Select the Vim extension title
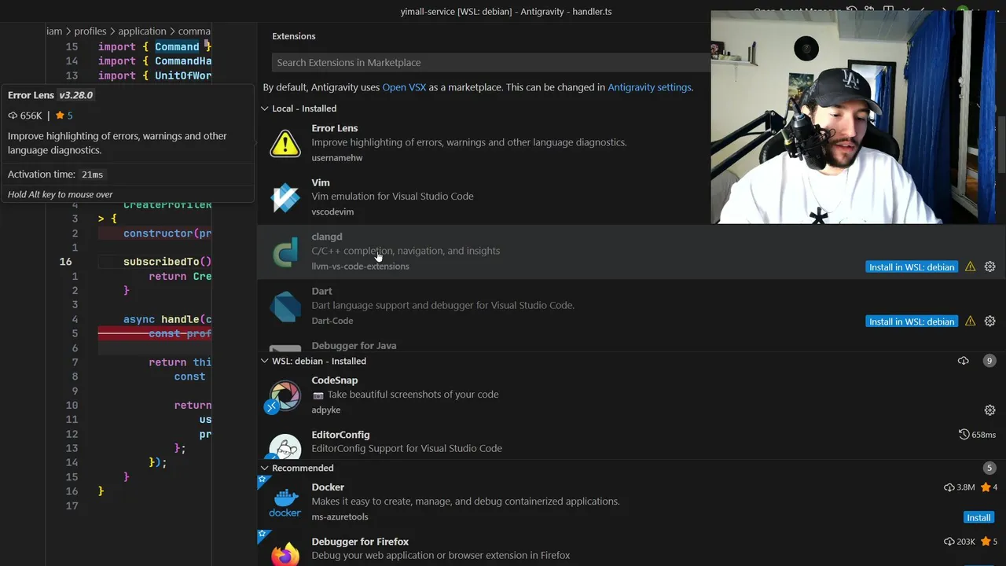The width and height of the screenshot is (1006, 566). pyautogui.click(x=321, y=182)
